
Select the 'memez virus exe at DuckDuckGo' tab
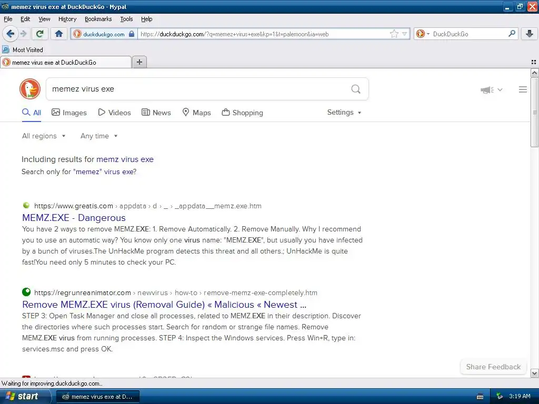pyautogui.click(x=66, y=63)
